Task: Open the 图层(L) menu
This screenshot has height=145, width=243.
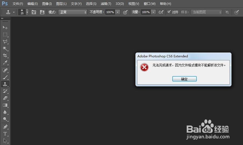Action: (x=61, y=4)
